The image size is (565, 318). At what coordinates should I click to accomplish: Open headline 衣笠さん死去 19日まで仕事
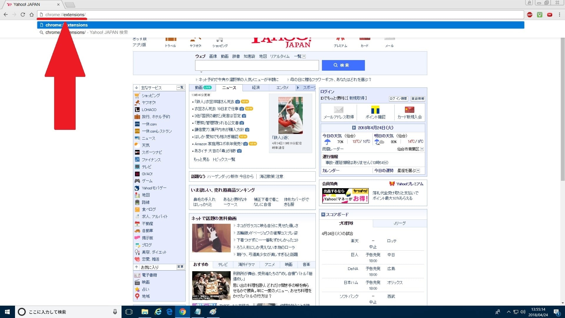point(216,109)
